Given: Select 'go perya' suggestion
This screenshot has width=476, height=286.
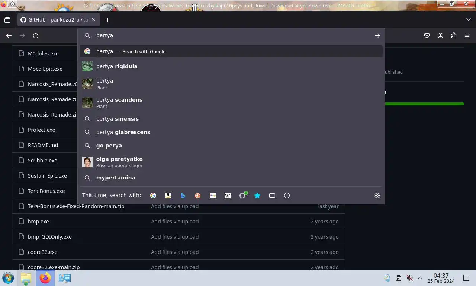Looking at the screenshot, I should pos(231,146).
